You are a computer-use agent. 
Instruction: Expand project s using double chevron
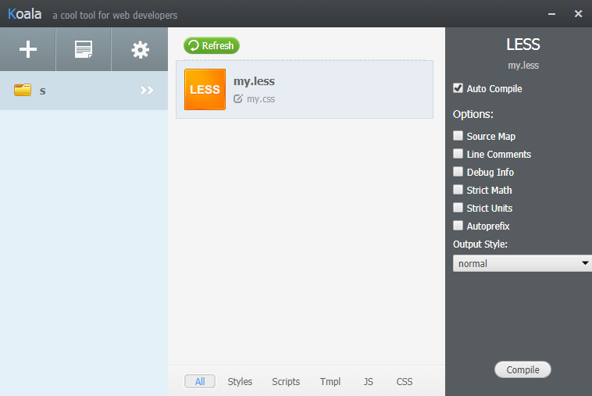147,91
